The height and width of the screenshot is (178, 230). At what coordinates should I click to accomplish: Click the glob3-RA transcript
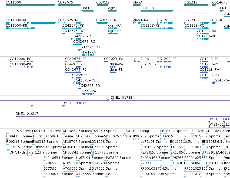click(141, 20)
